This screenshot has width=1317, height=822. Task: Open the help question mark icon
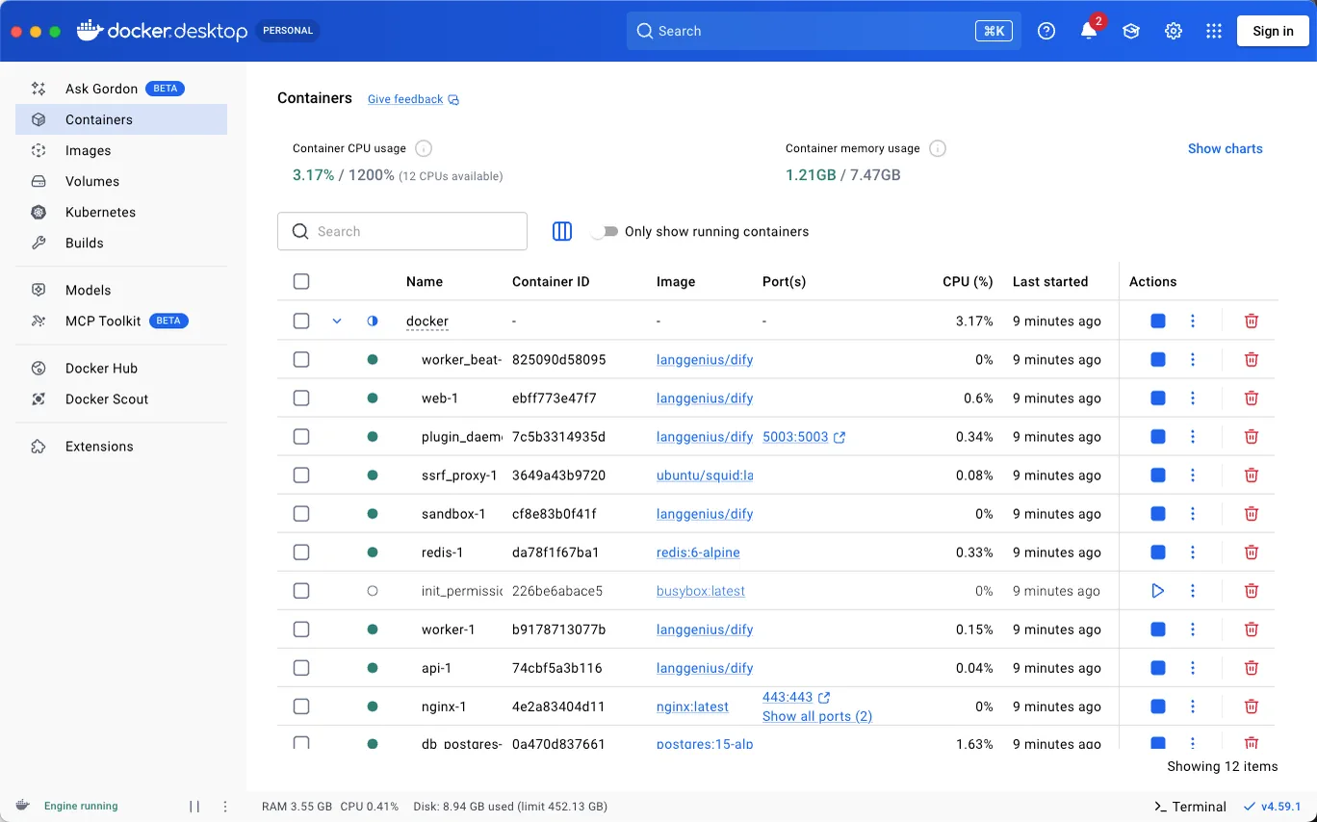pyautogui.click(x=1046, y=31)
